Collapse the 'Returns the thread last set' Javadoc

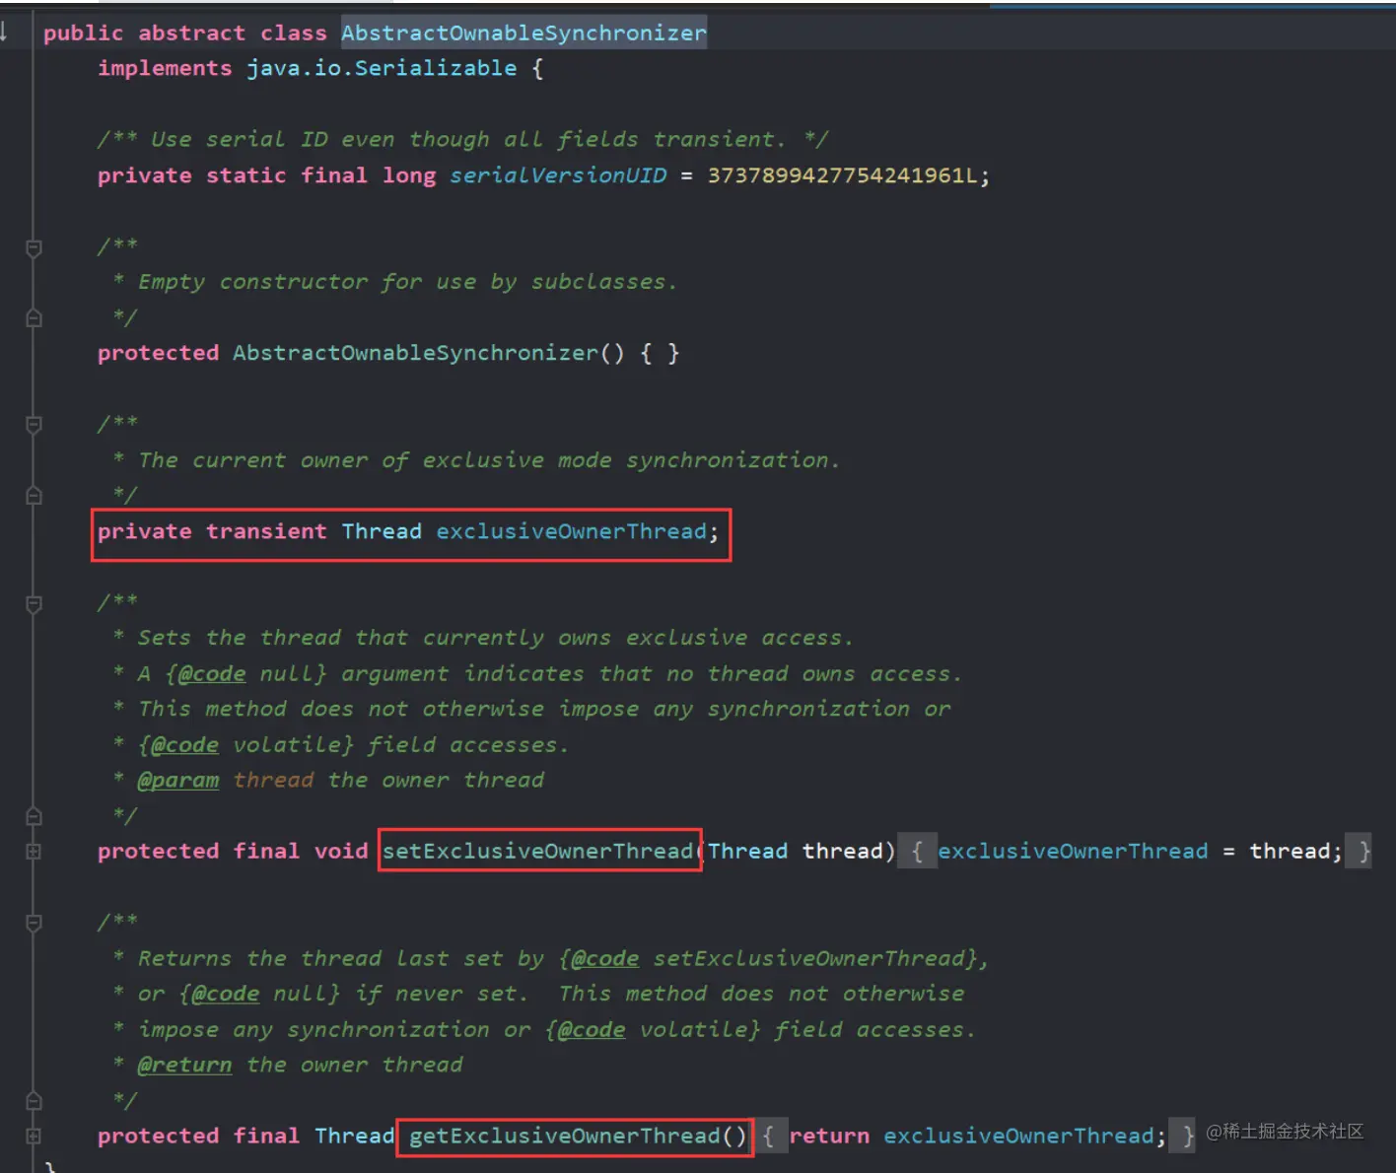(34, 924)
